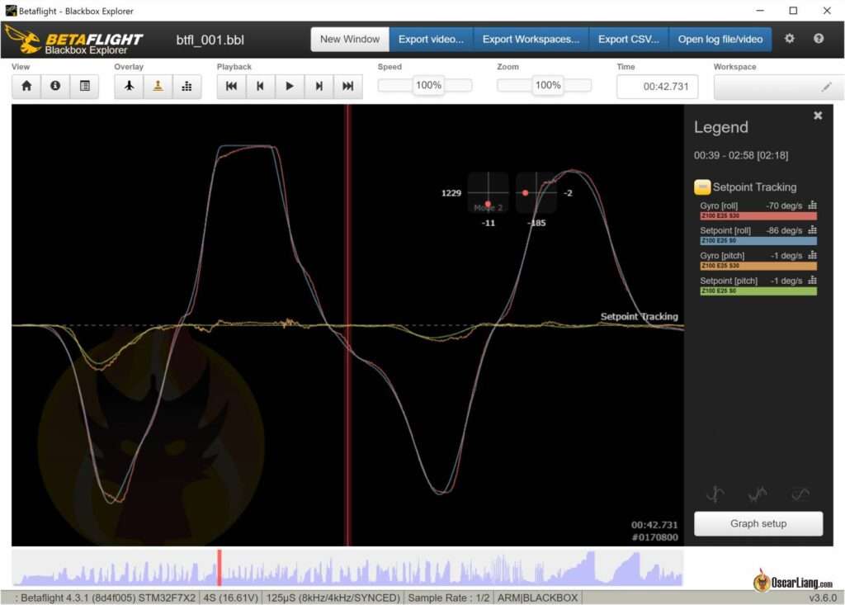Click Export Workspaces button

[531, 40]
